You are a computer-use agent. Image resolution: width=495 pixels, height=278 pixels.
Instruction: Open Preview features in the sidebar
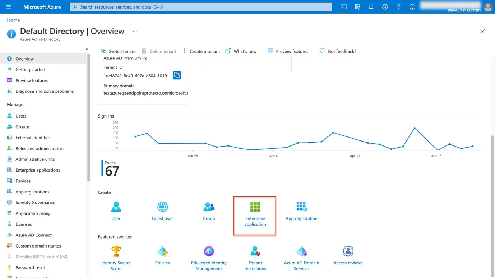pos(43,80)
